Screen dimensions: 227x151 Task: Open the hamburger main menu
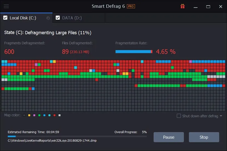pyautogui.click(x=6, y=6)
